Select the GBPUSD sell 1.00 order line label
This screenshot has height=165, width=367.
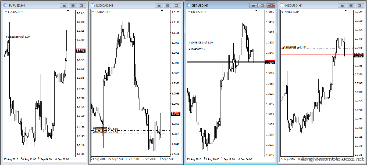[x=201, y=43]
